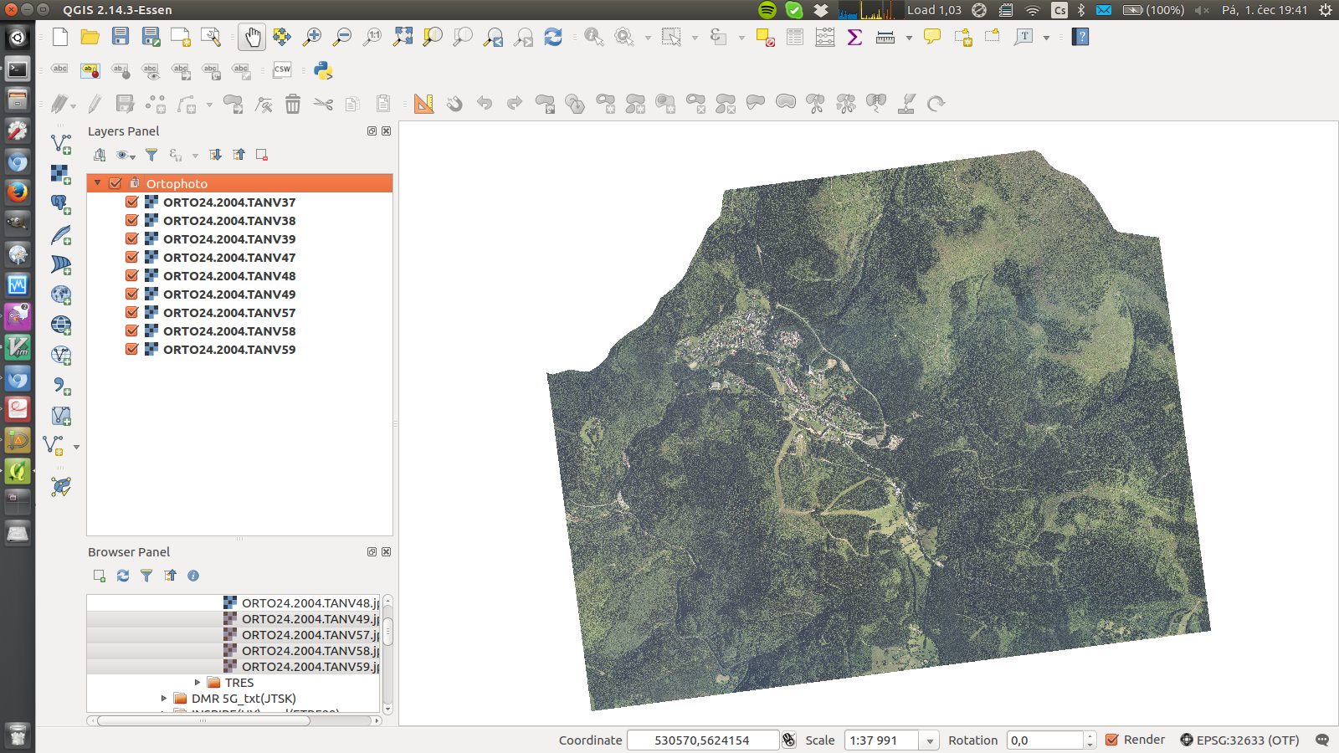Click the Coordinate input field
The width and height of the screenshot is (1339, 753).
click(x=702, y=740)
